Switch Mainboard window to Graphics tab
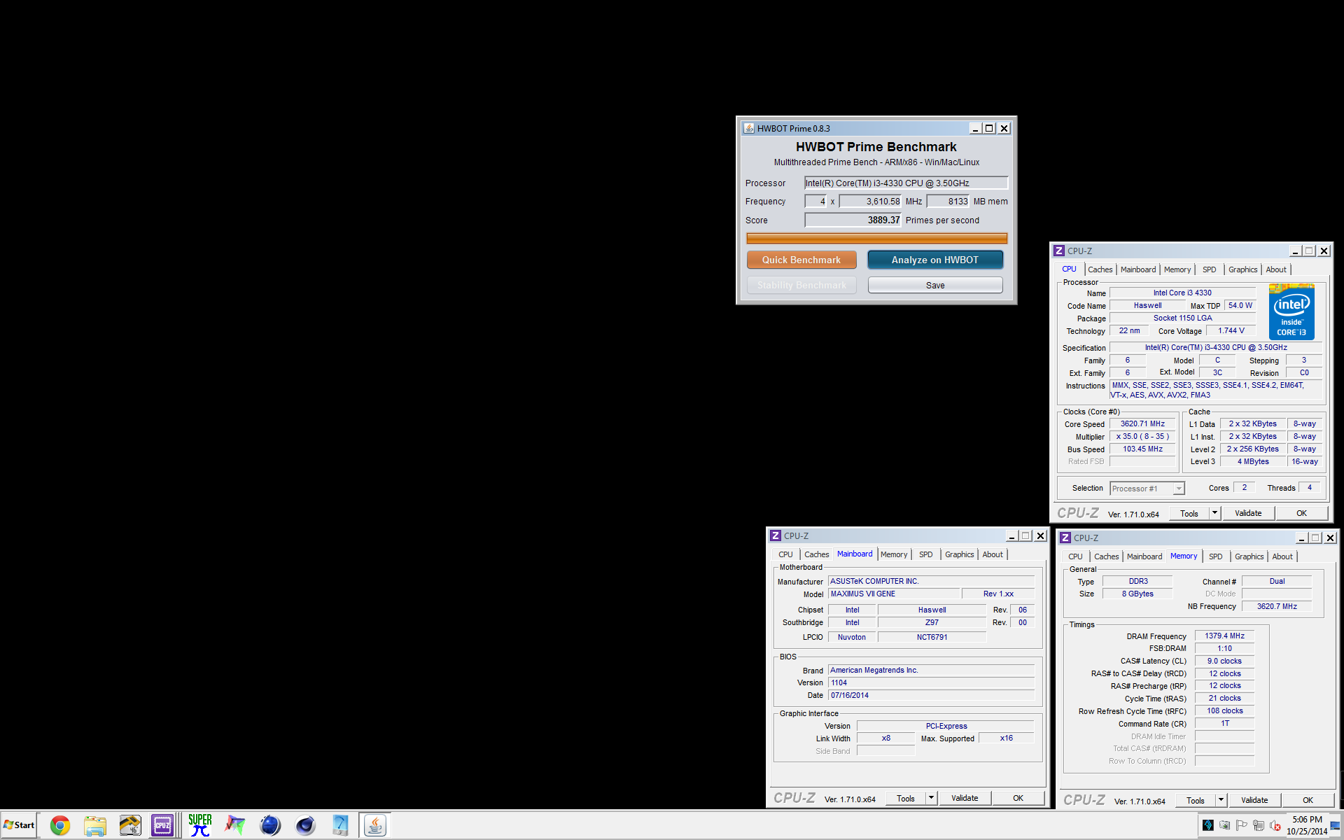Viewport: 1344px width, 840px height. pos(959,554)
